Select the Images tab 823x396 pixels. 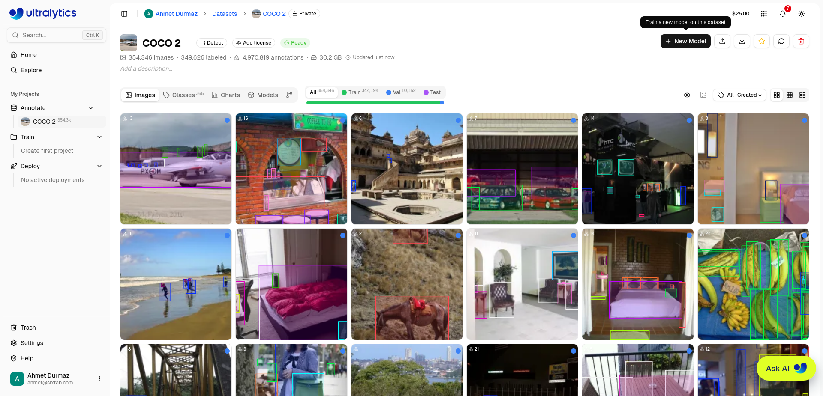point(140,95)
